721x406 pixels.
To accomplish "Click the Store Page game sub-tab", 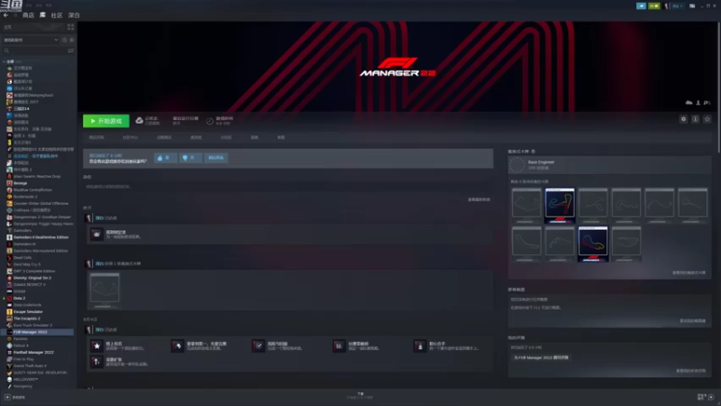I will (x=96, y=137).
